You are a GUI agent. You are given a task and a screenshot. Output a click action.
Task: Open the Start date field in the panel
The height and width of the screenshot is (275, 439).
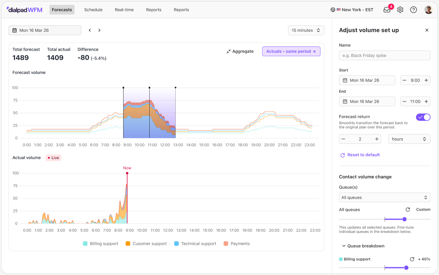[367, 80]
